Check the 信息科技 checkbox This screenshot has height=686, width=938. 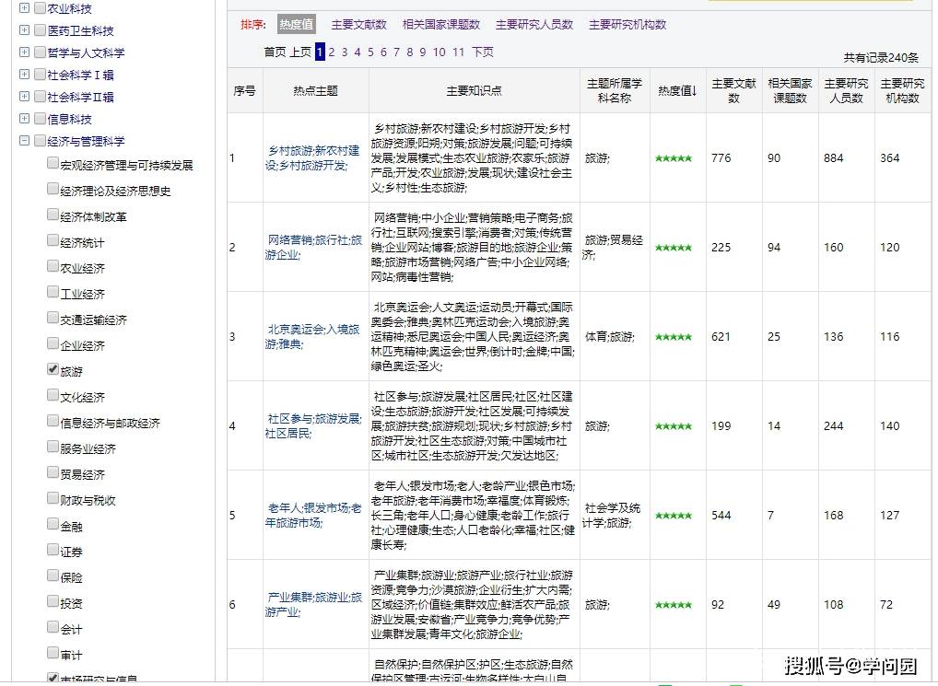40,118
